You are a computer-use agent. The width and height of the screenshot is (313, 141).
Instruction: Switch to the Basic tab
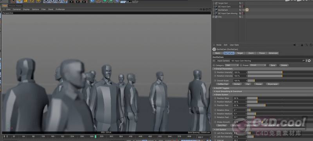[218, 53]
